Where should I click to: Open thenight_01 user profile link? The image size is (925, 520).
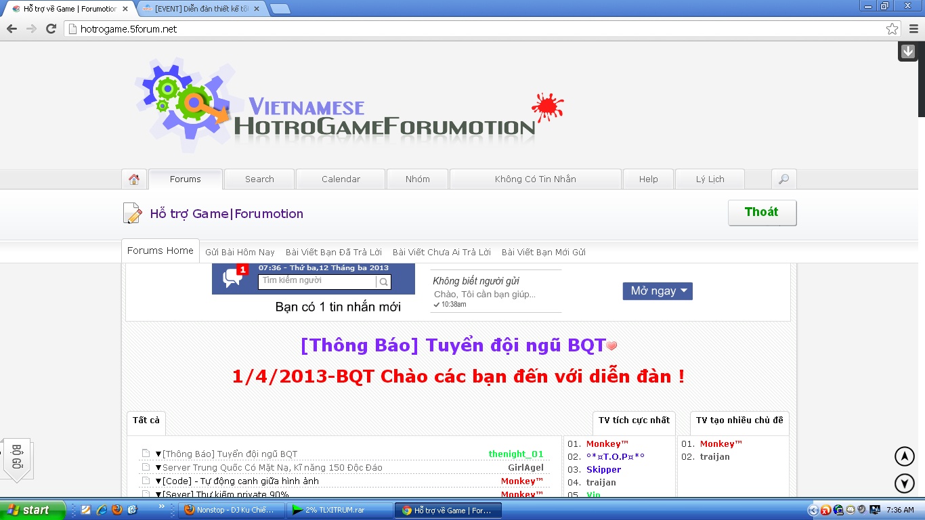tap(516, 454)
